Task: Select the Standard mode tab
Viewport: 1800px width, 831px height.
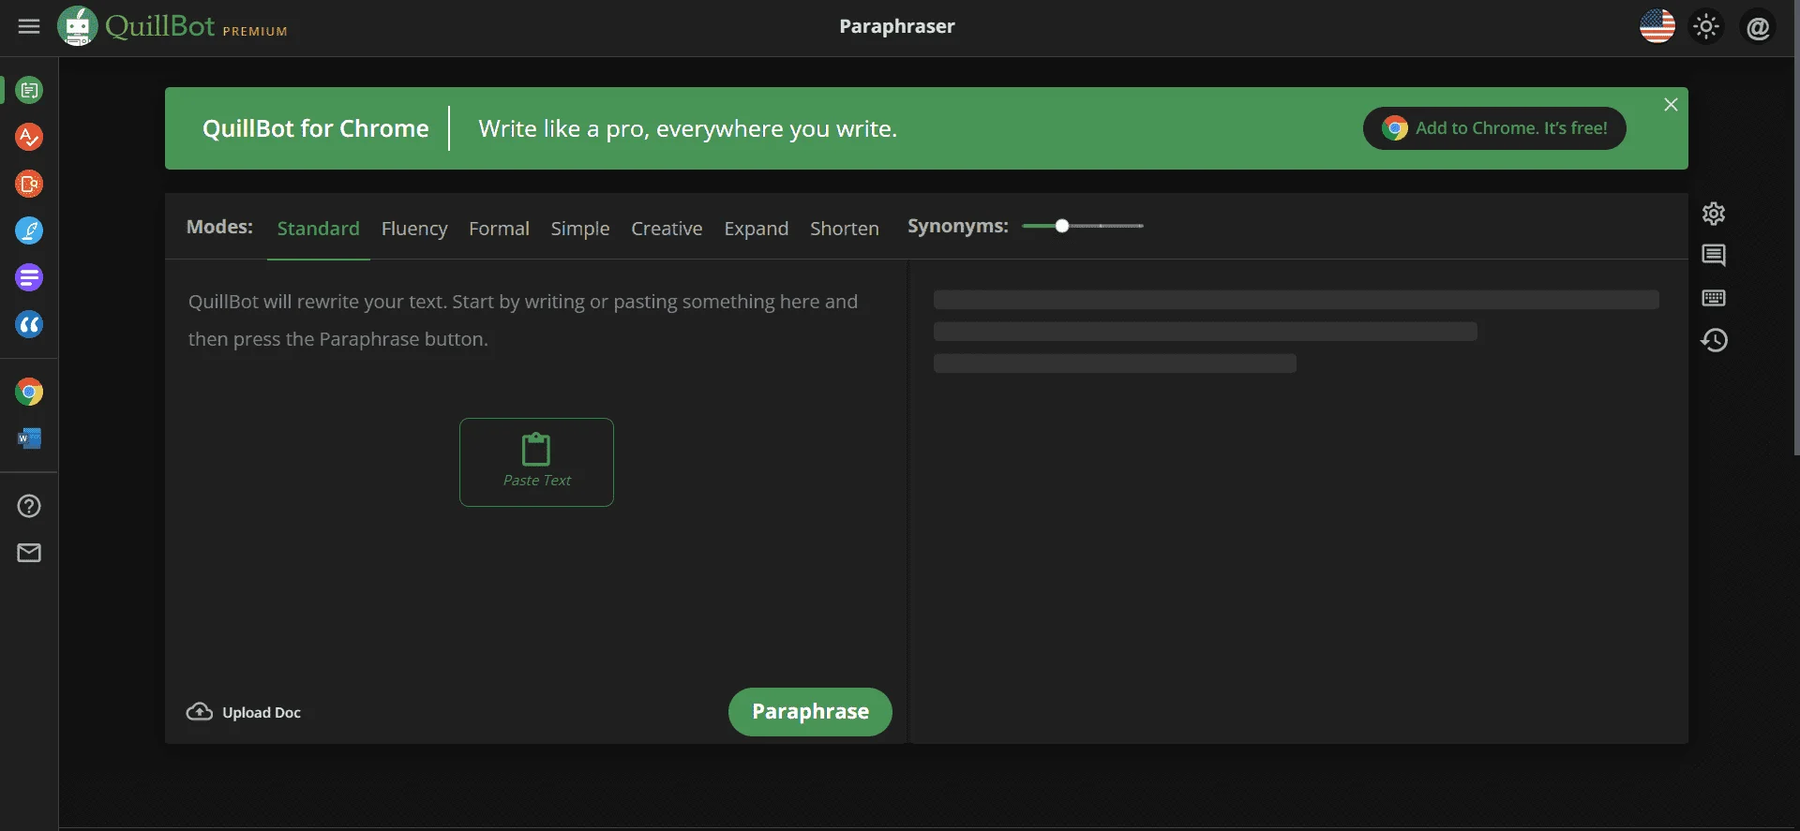Action: coord(319,228)
